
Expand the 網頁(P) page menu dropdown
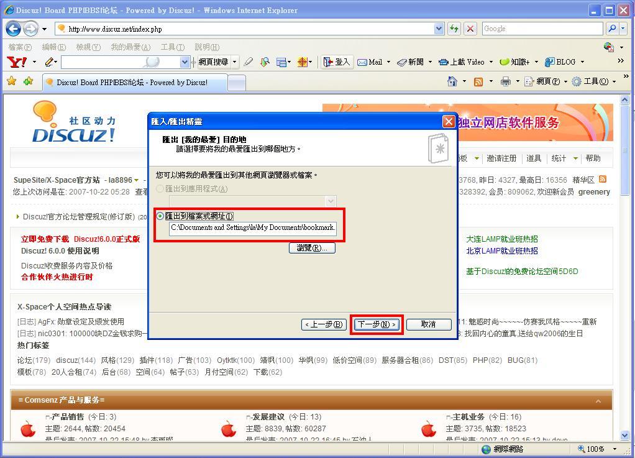pyautogui.click(x=566, y=82)
